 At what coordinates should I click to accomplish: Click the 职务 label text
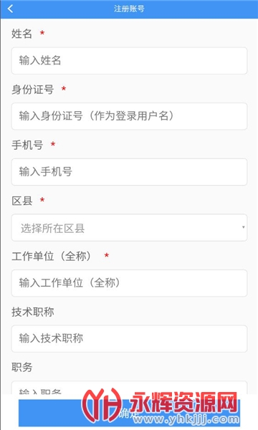[22, 367]
